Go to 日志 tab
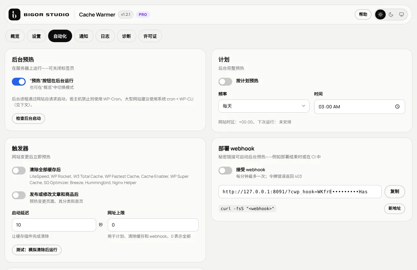 [105, 36]
